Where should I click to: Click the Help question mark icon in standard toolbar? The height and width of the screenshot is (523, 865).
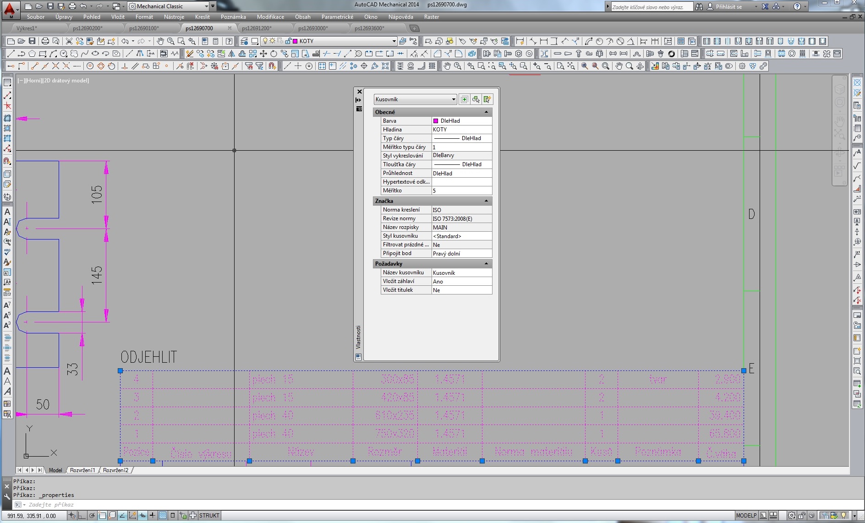point(230,41)
